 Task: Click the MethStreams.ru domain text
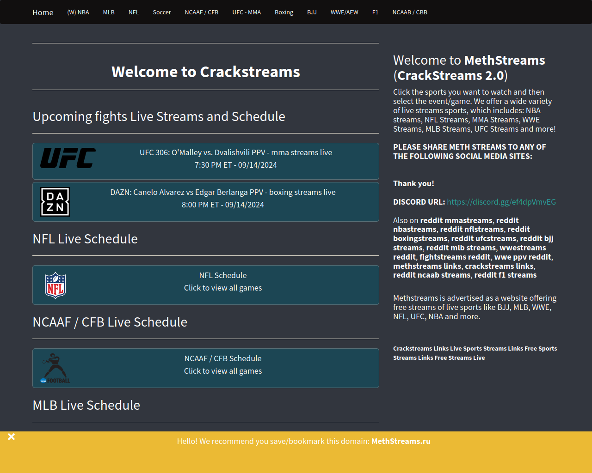click(x=401, y=441)
